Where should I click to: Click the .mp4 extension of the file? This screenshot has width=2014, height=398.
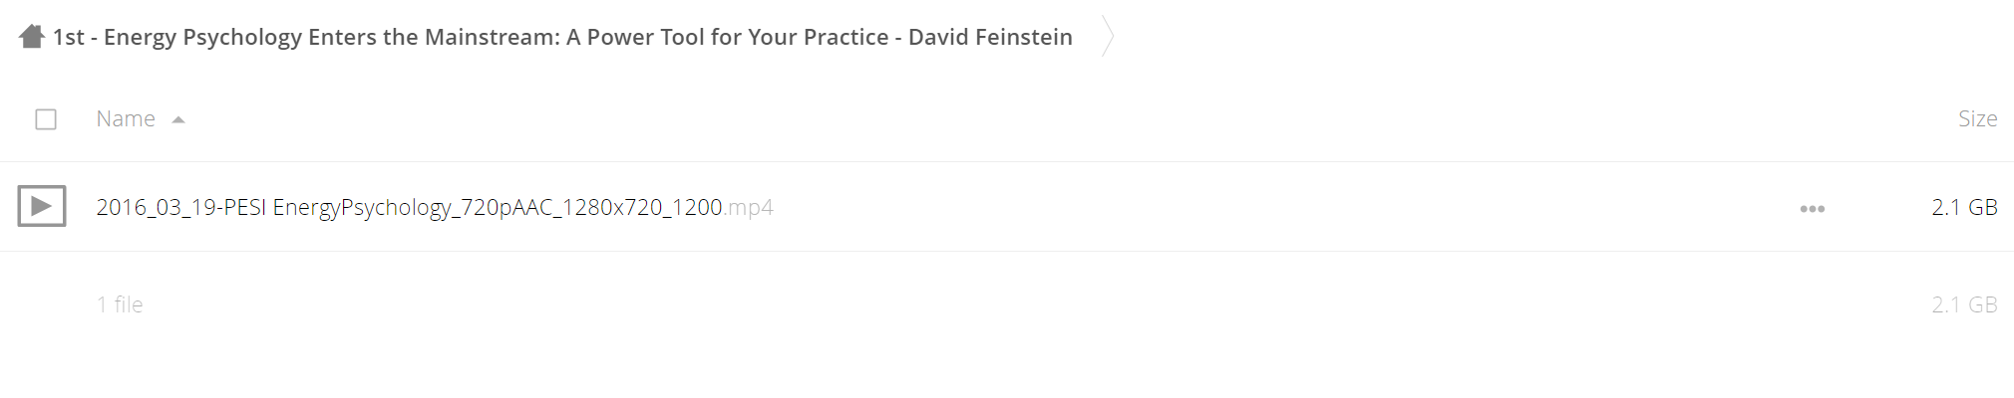click(x=749, y=207)
